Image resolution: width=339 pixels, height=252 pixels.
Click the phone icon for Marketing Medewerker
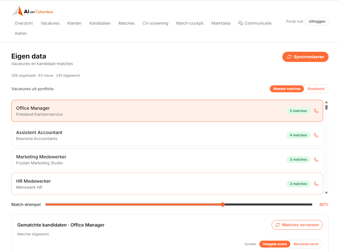316,160
